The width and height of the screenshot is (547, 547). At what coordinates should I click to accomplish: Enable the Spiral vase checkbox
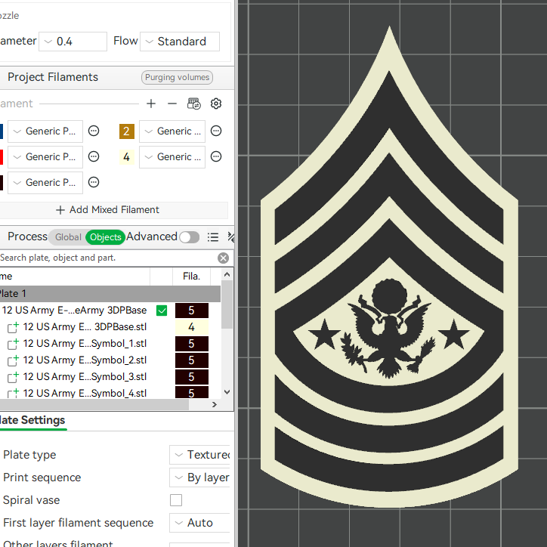[176, 500]
